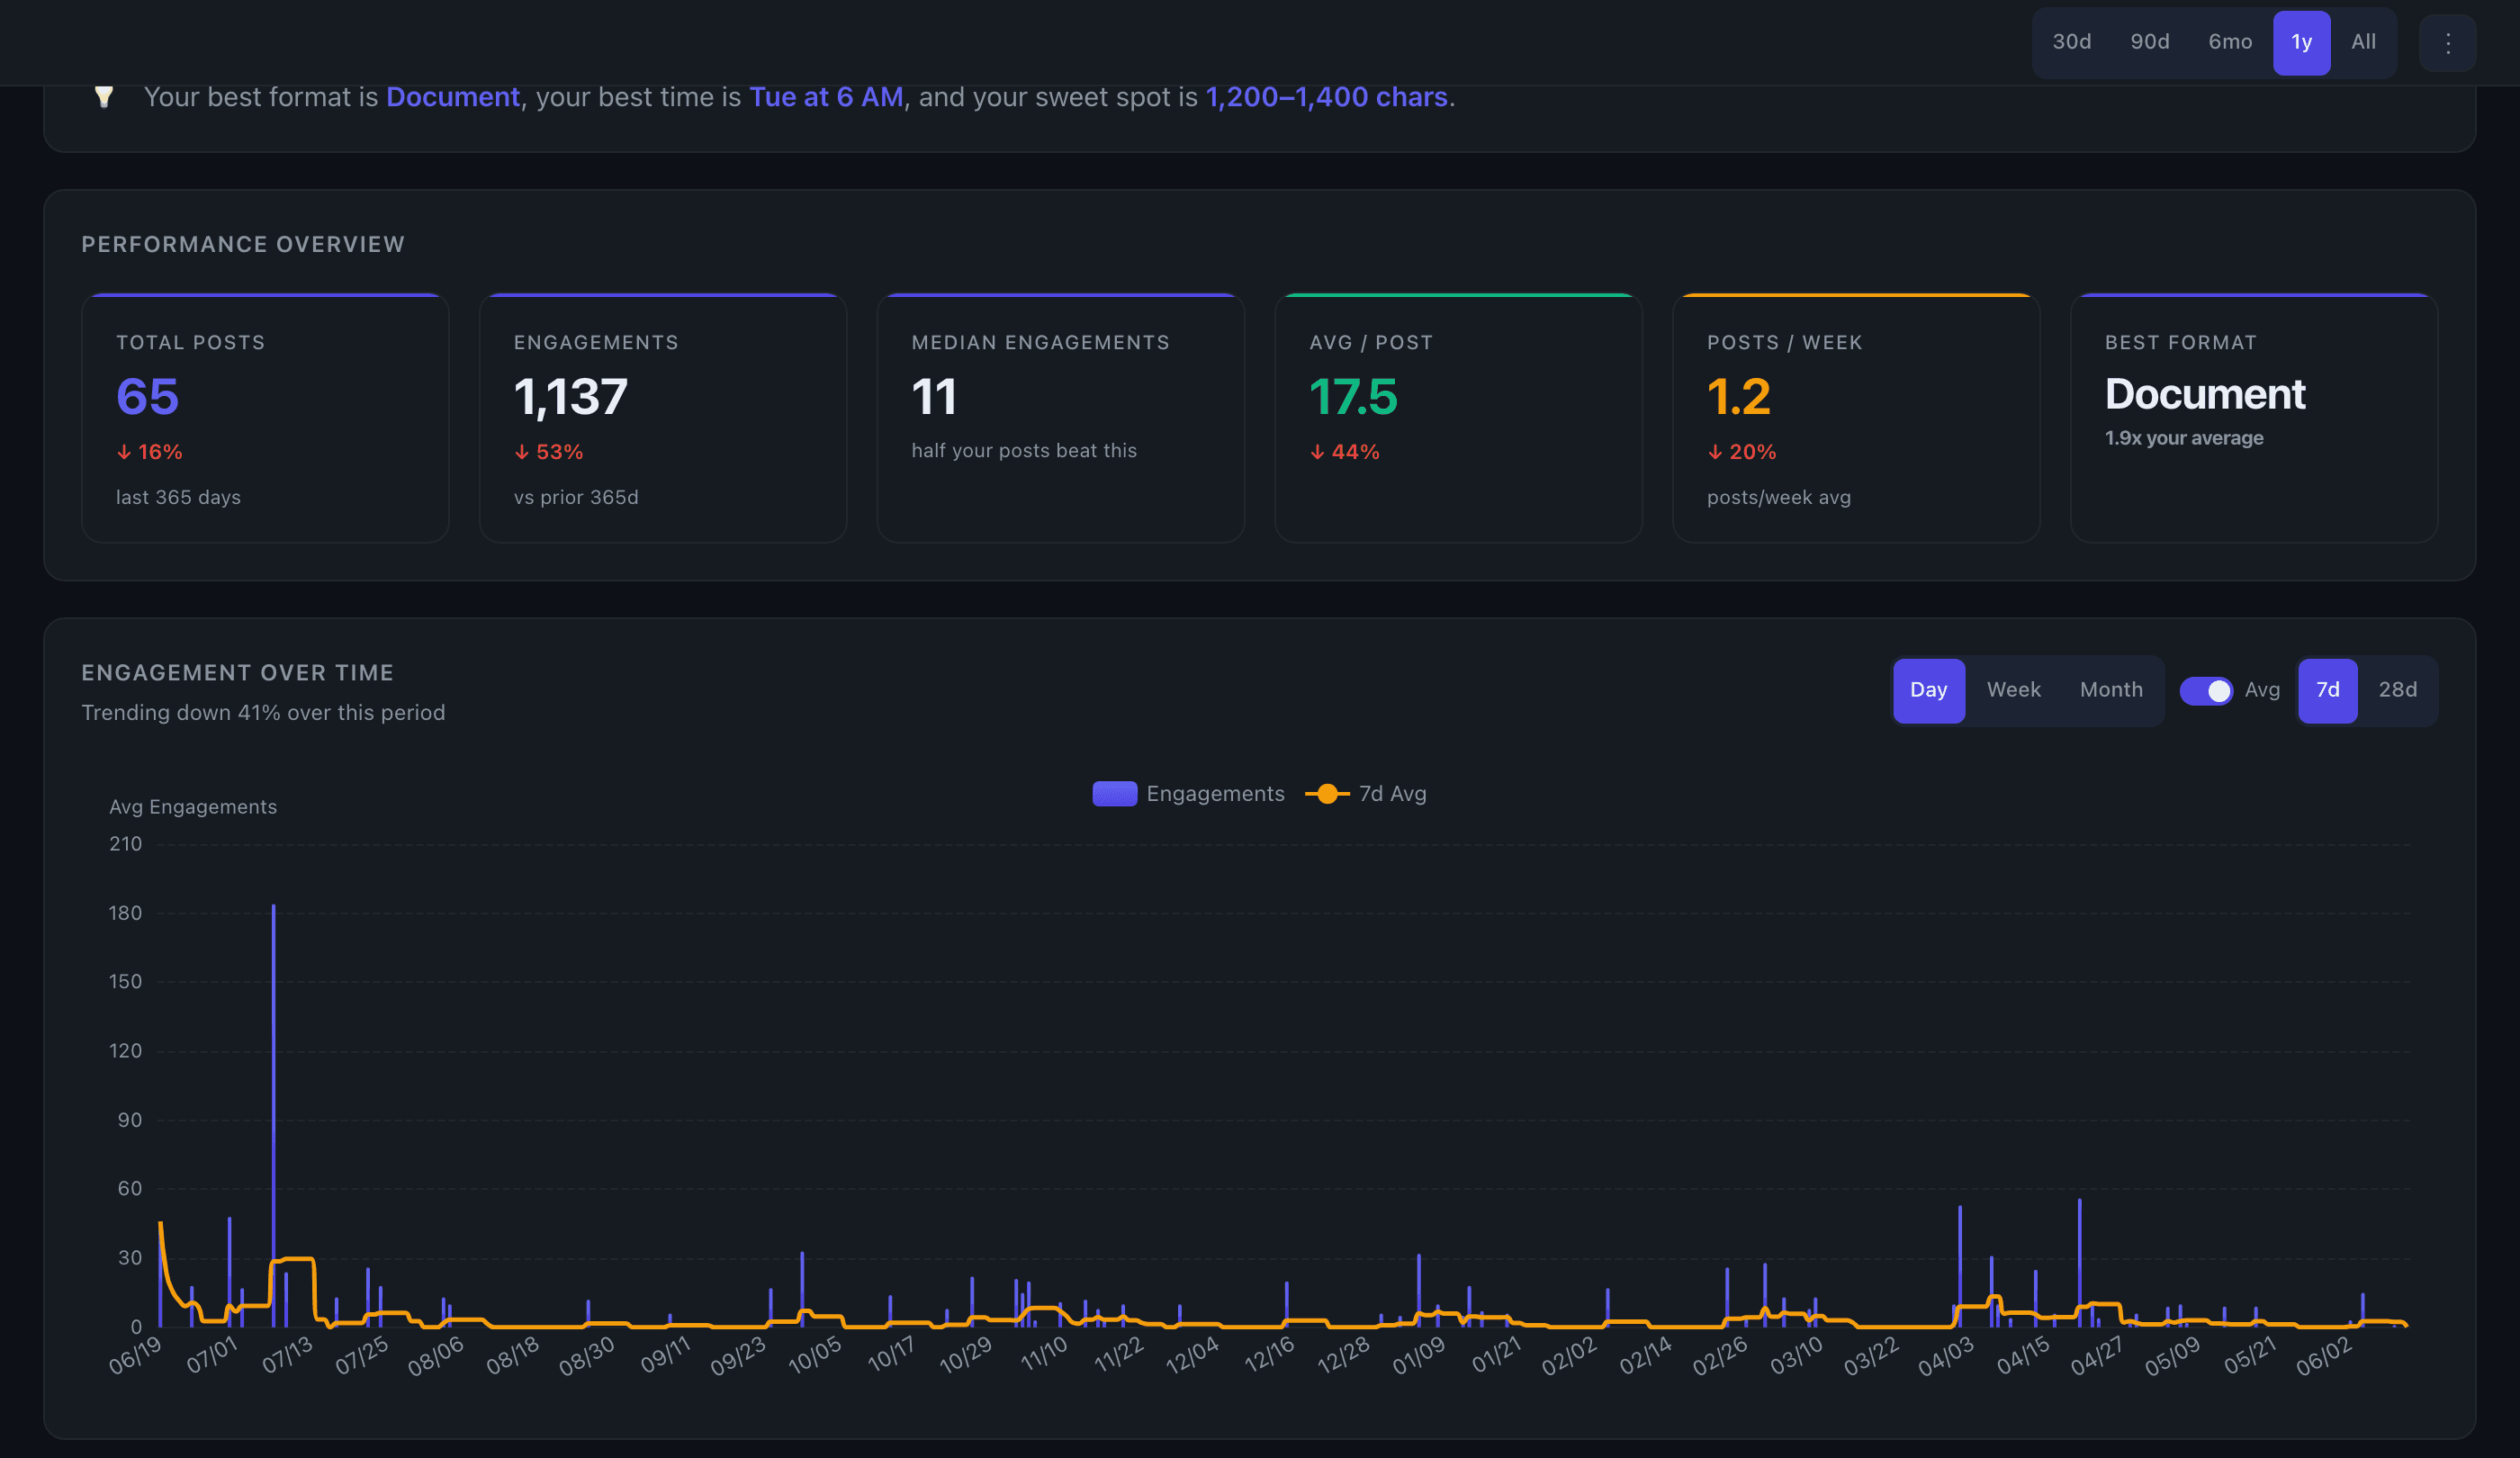Click the 'Avg Engagements' axis title
Screen dimensions: 2520x1458
tap(193, 807)
